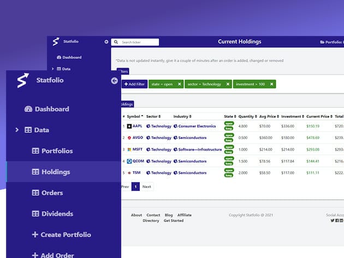Click the QCOM ticker logo icon
The image size is (344, 258).
129,161
